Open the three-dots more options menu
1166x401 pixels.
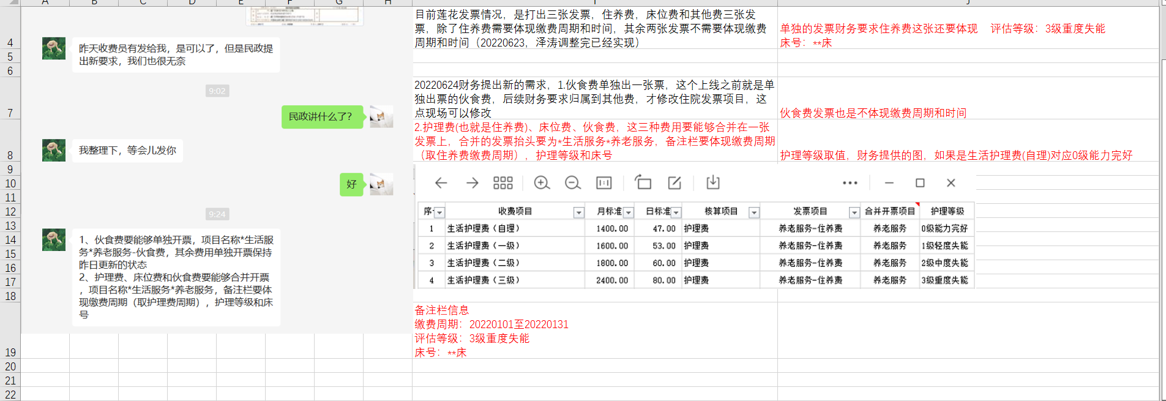click(850, 182)
